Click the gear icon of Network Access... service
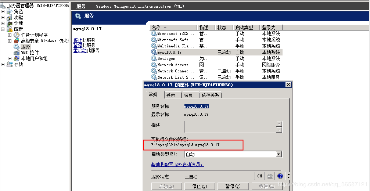Screen dimensions: 370x191 [154, 65]
